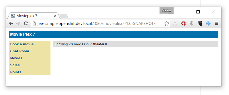Open the blue command-symbol extension
Screen dimensions: 229x95
[208, 24]
